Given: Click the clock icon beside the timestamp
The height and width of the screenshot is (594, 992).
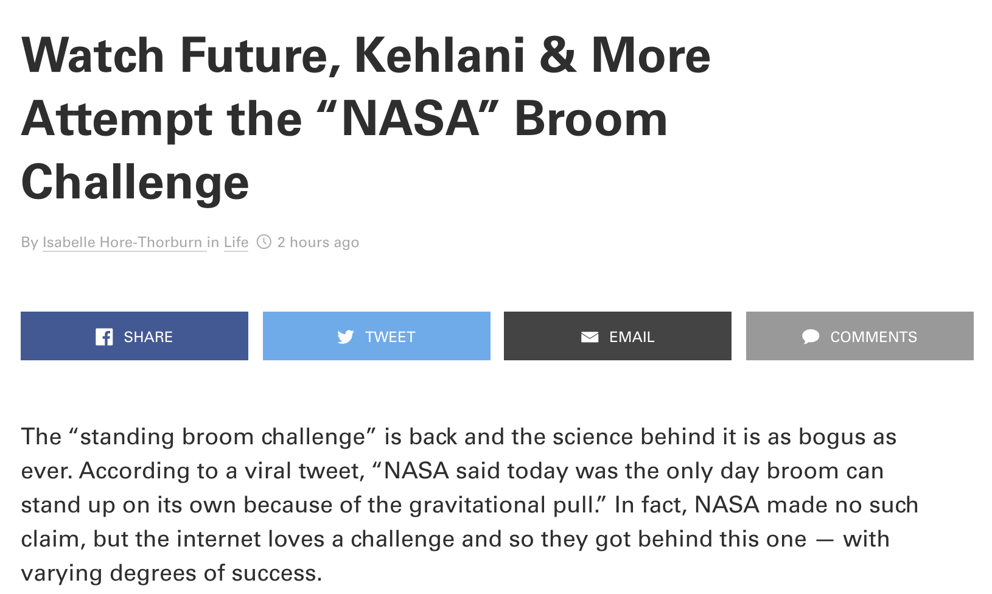Looking at the screenshot, I should [264, 242].
